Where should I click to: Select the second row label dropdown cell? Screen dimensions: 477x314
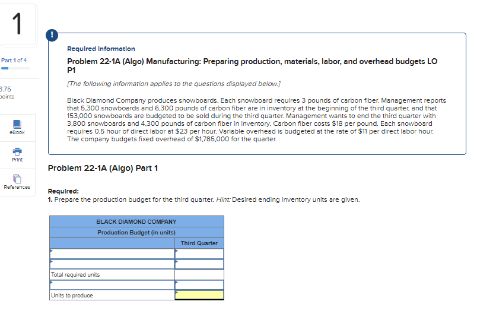[112, 264]
